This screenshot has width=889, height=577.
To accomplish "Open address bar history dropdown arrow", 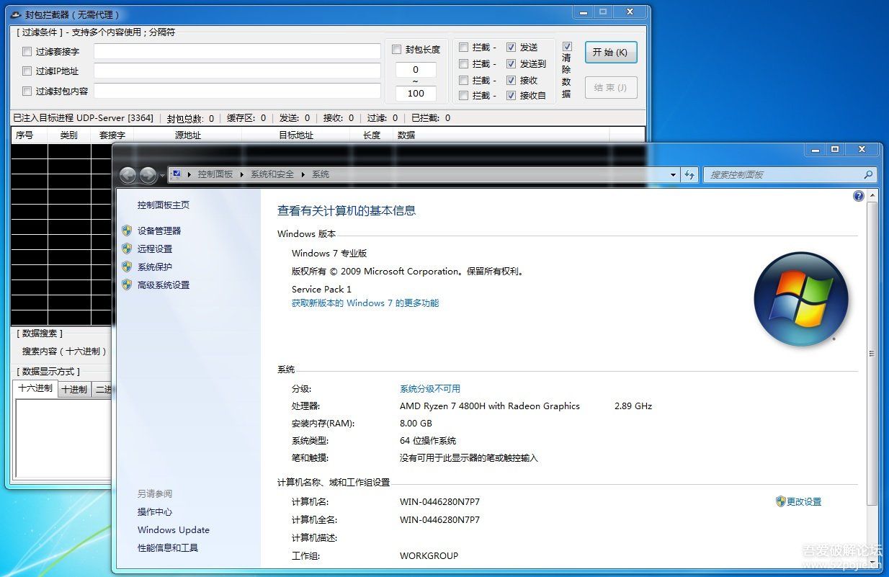I will (x=673, y=174).
